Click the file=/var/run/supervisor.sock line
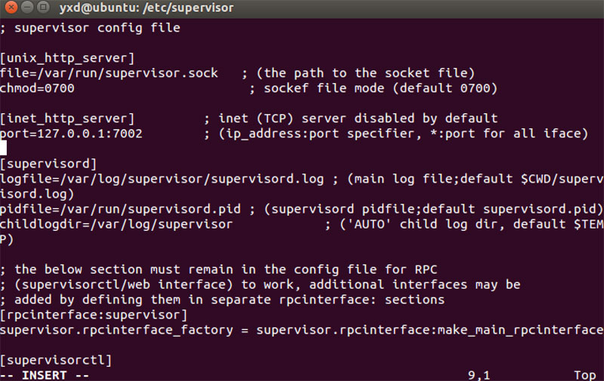604x381 pixels. pos(109,73)
